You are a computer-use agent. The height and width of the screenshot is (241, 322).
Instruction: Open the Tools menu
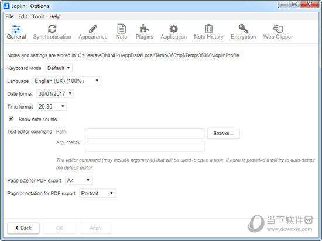click(x=38, y=16)
